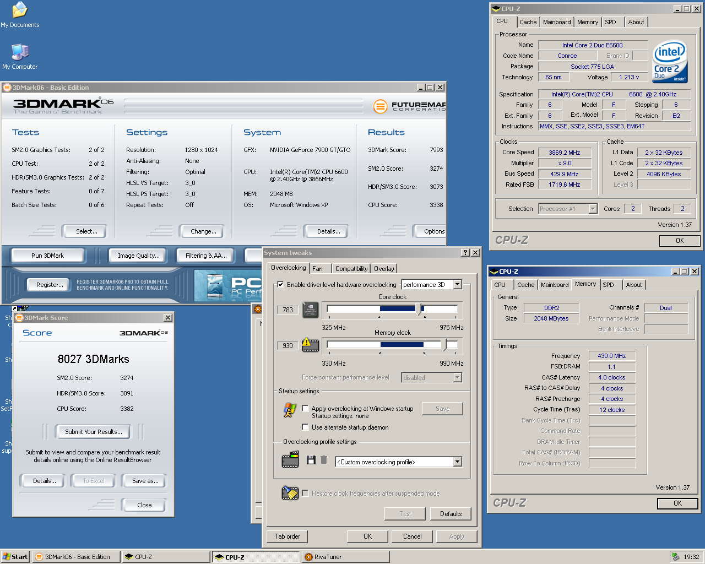Open the Processor #1 selection dropdown
Screen dimensions: 705x564
[593, 209]
